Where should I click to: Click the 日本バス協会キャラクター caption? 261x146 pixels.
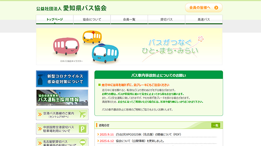(71, 61)
